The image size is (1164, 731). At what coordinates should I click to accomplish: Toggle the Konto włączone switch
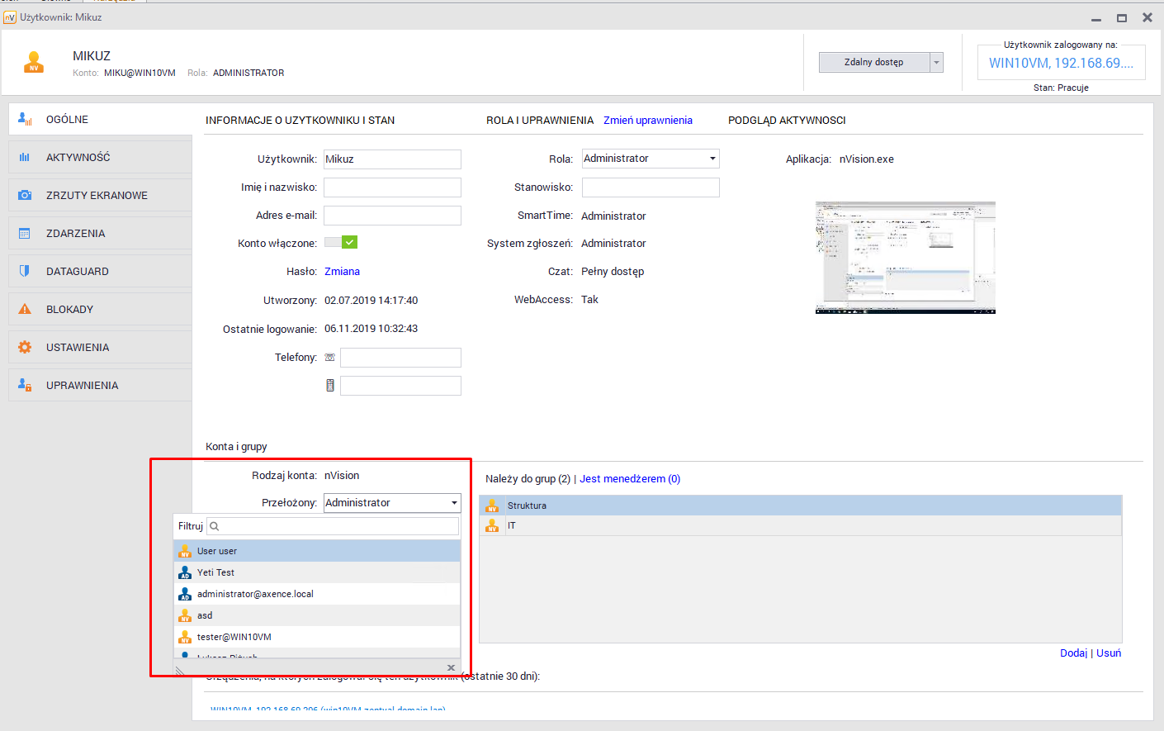[341, 243]
